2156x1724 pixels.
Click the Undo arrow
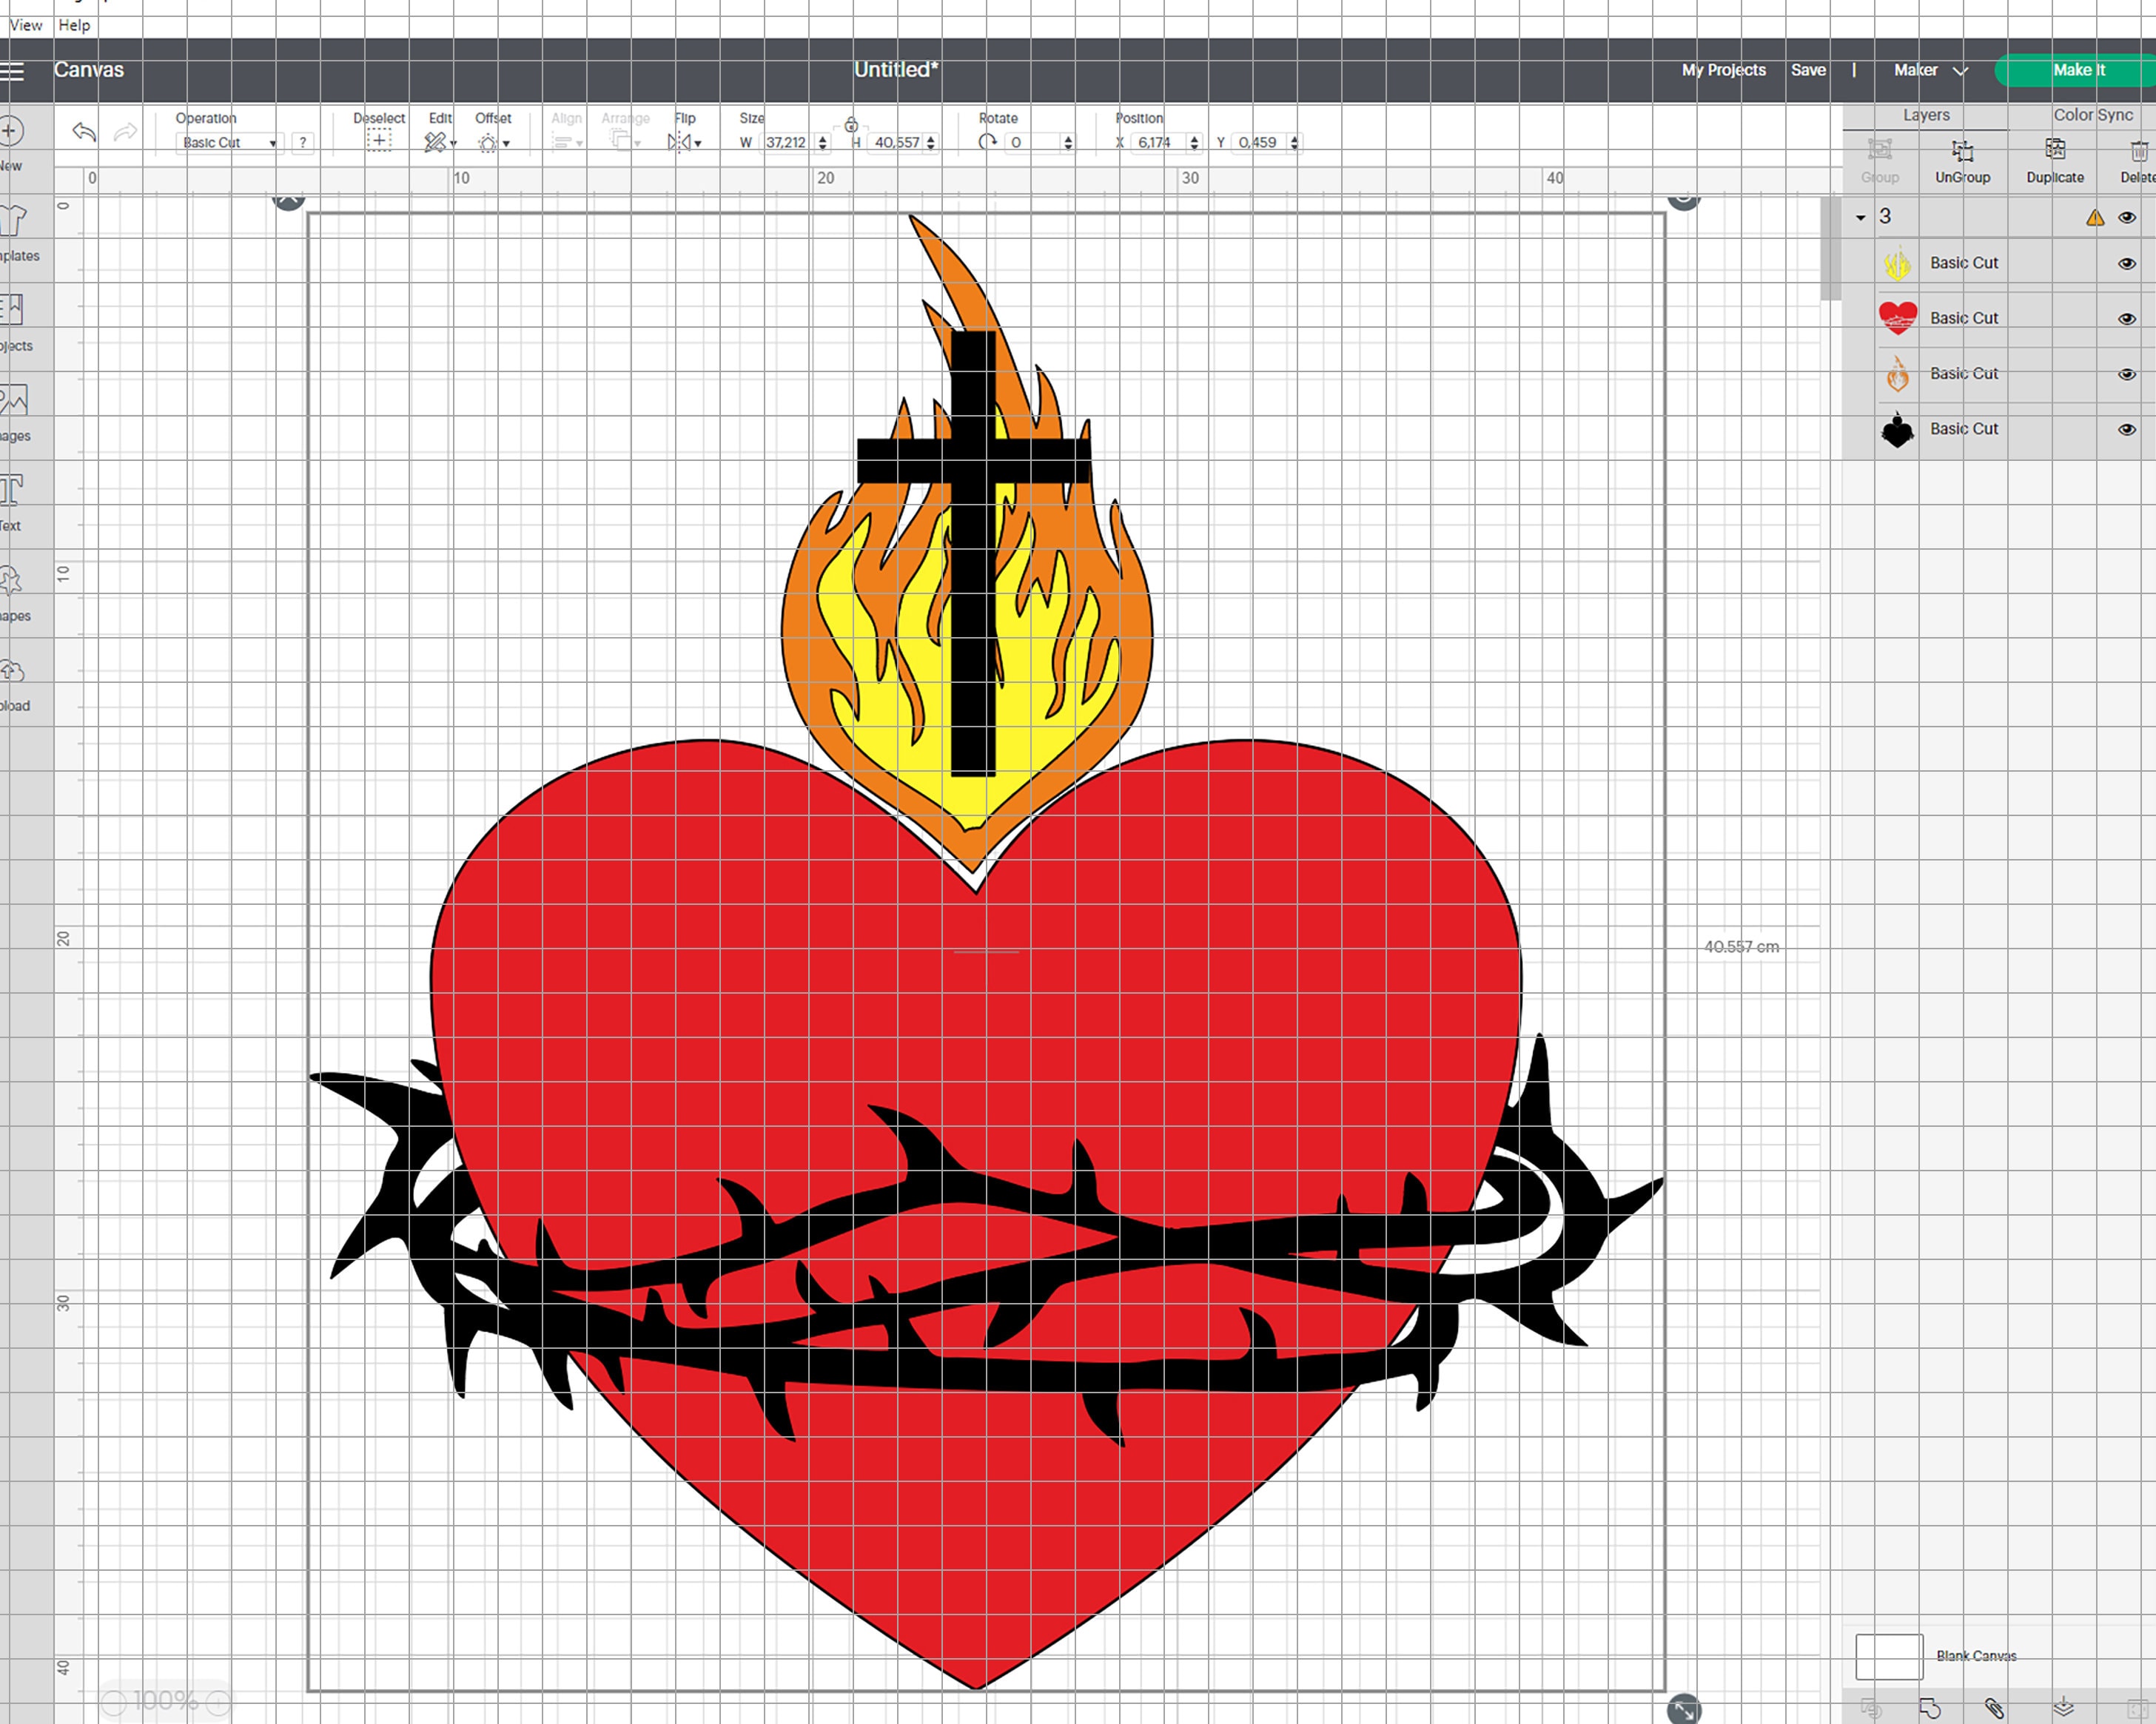point(82,131)
